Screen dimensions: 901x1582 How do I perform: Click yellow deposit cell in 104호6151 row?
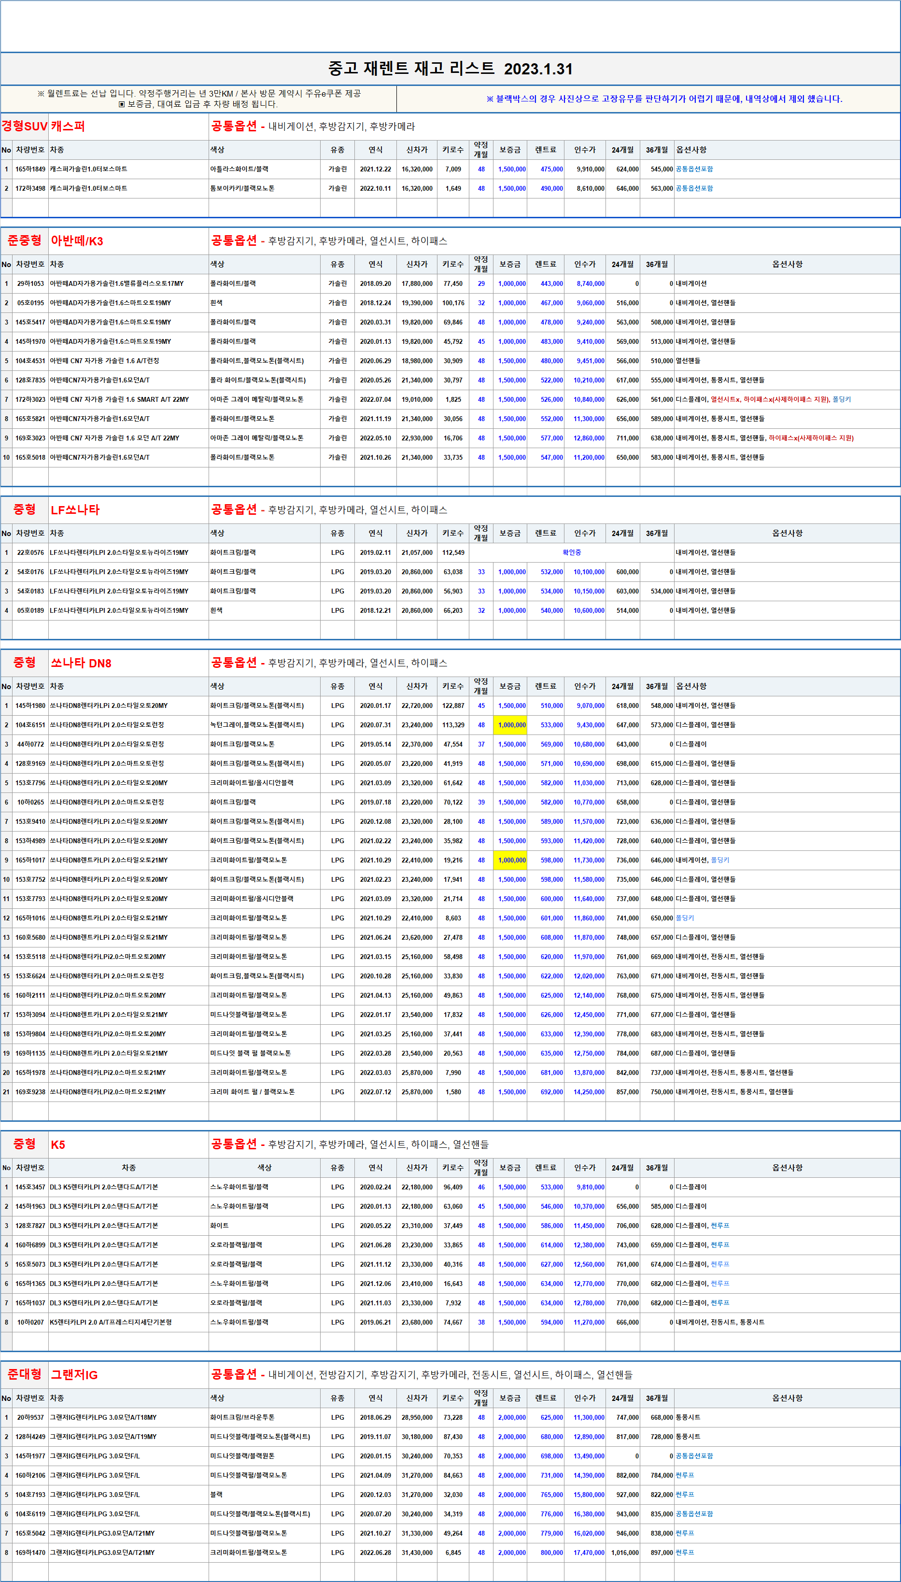(510, 725)
